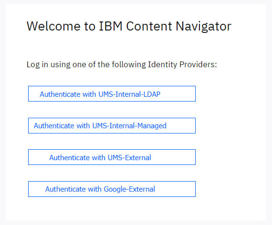Authenticate with UMS-Internal-LDAP provider

click(x=112, y=94)
